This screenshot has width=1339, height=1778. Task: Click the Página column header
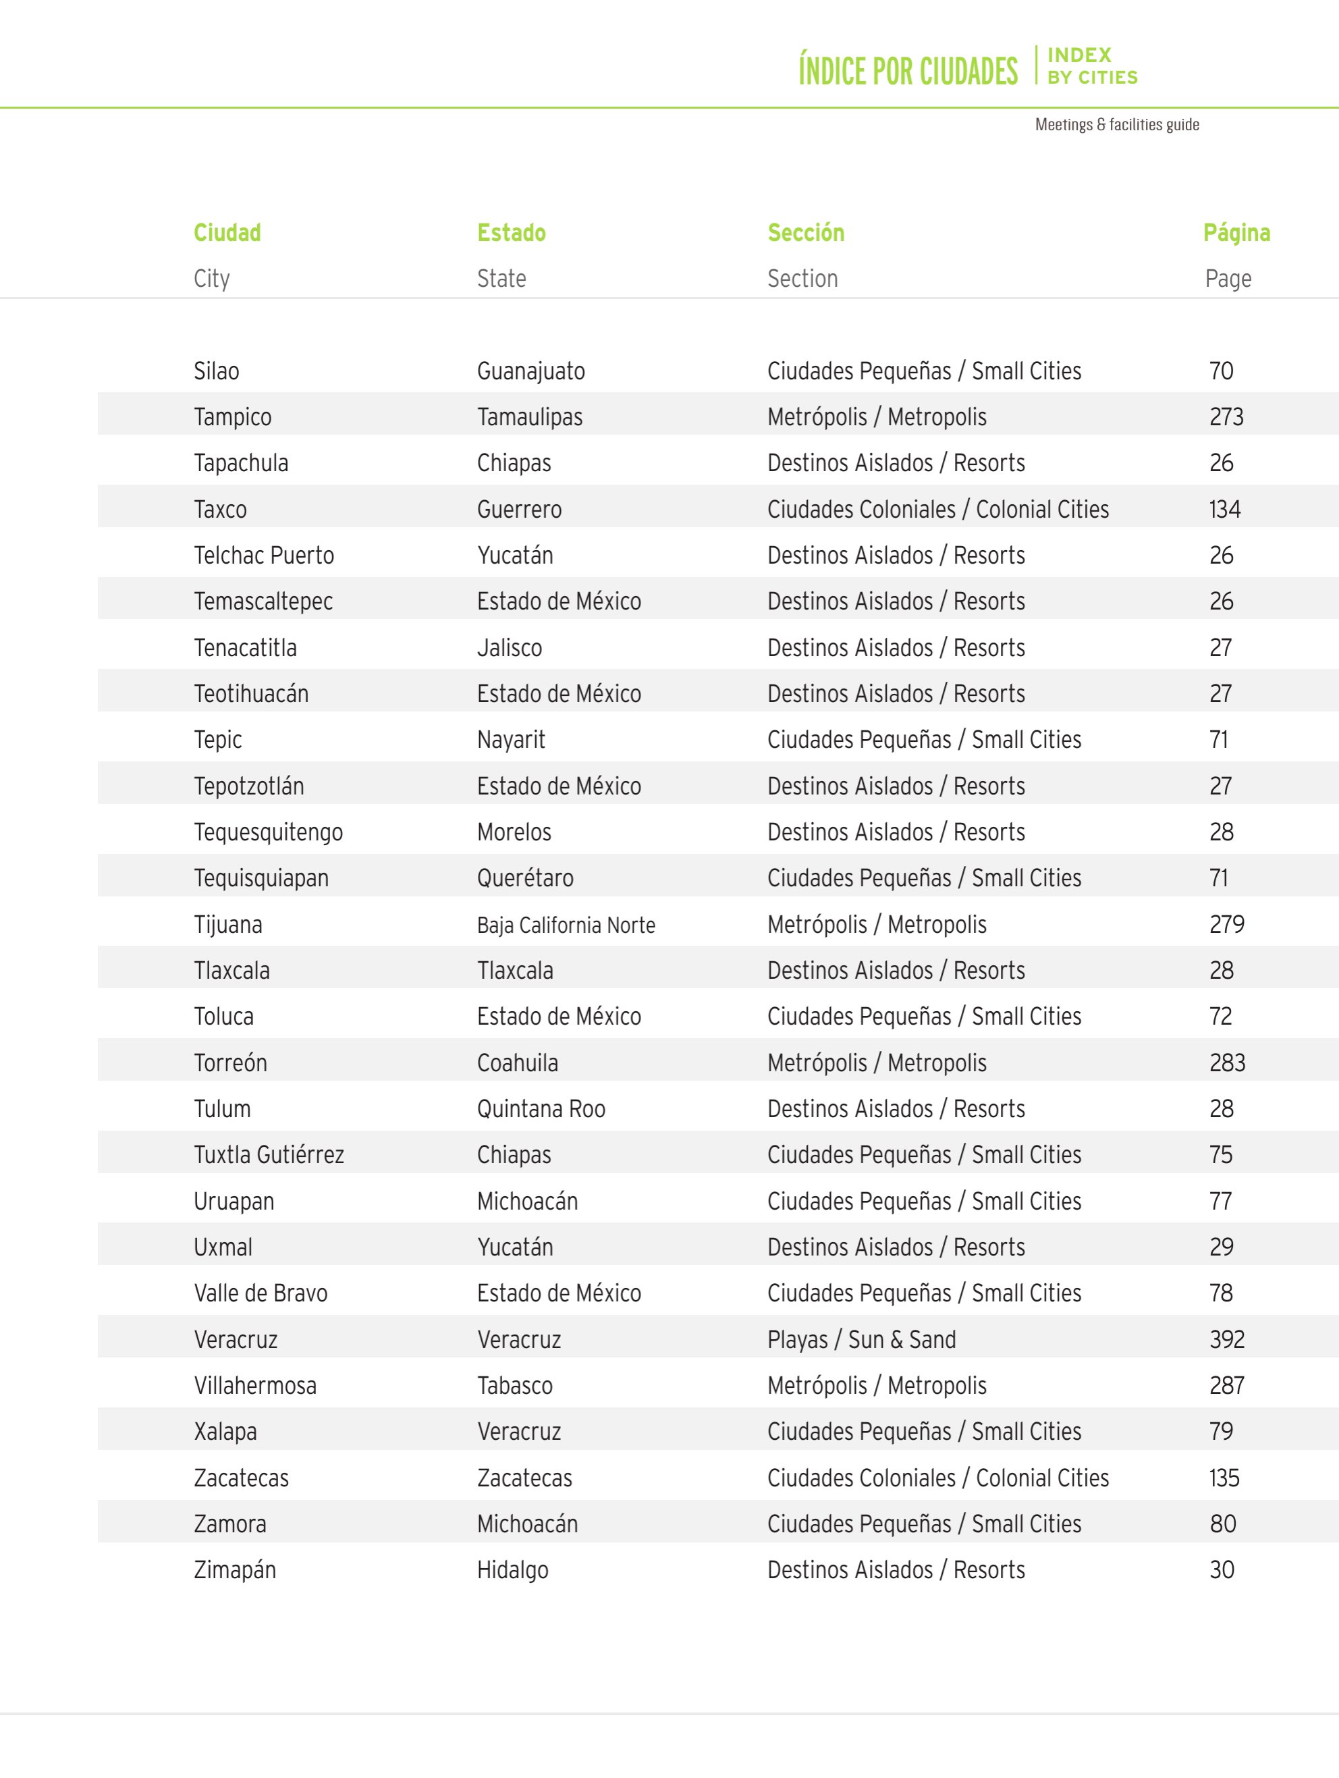[1236, 234]
